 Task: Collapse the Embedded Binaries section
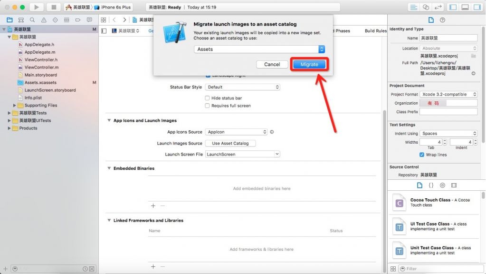pyautogui.click(x=109, y=168)
